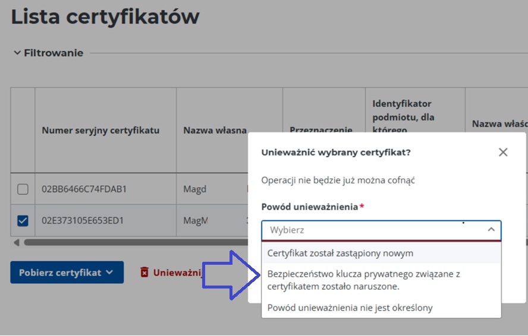Click serial number 02BB6466C74FDAB1 cell

84,189
